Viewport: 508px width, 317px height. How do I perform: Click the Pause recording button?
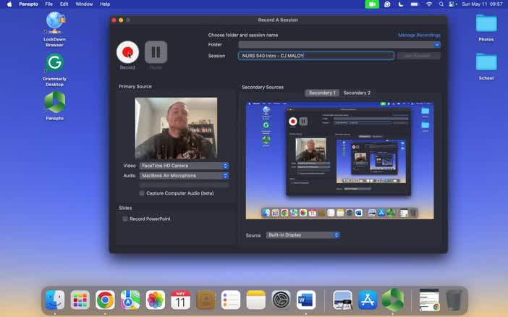click(x=156, y=52)
